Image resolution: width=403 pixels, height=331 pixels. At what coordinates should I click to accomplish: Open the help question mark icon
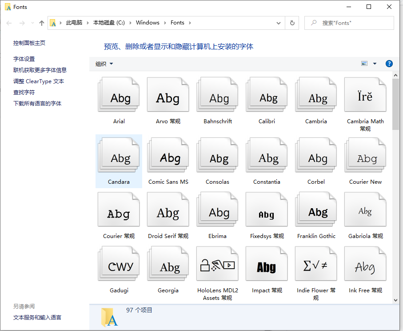coord(389,64)
